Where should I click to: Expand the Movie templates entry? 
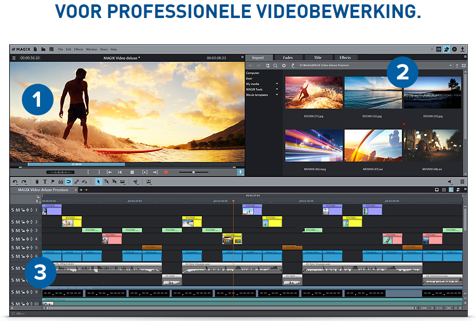pyautogui.click(x=277, y=95)
